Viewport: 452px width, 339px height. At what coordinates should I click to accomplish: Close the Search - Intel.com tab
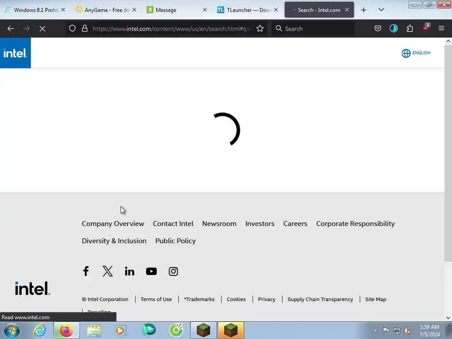point(347,10)
